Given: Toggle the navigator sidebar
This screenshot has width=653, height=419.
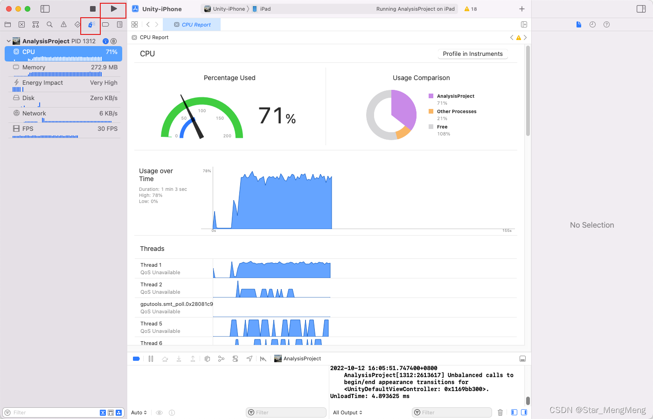Looking at the screenshot, I should click(45, 9).
